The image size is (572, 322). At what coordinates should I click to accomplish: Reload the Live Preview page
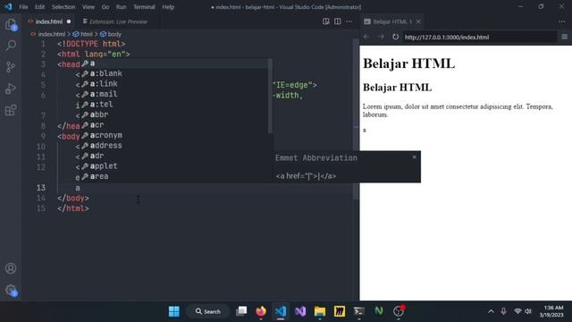395,37
